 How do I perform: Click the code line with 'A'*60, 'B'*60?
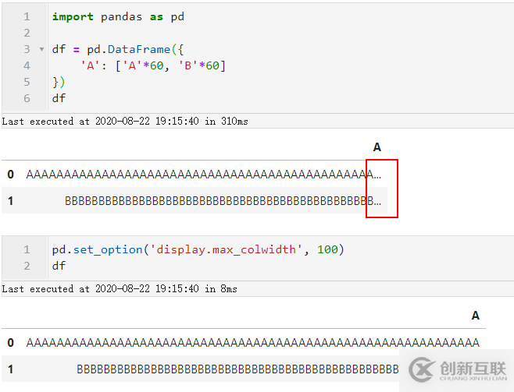[x=153, y=65]
